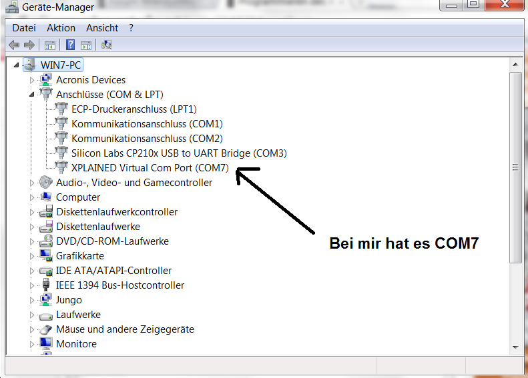This screenshot has width=528, height=378.
Task: Open the Datei menu
Action: coord(24,28)
